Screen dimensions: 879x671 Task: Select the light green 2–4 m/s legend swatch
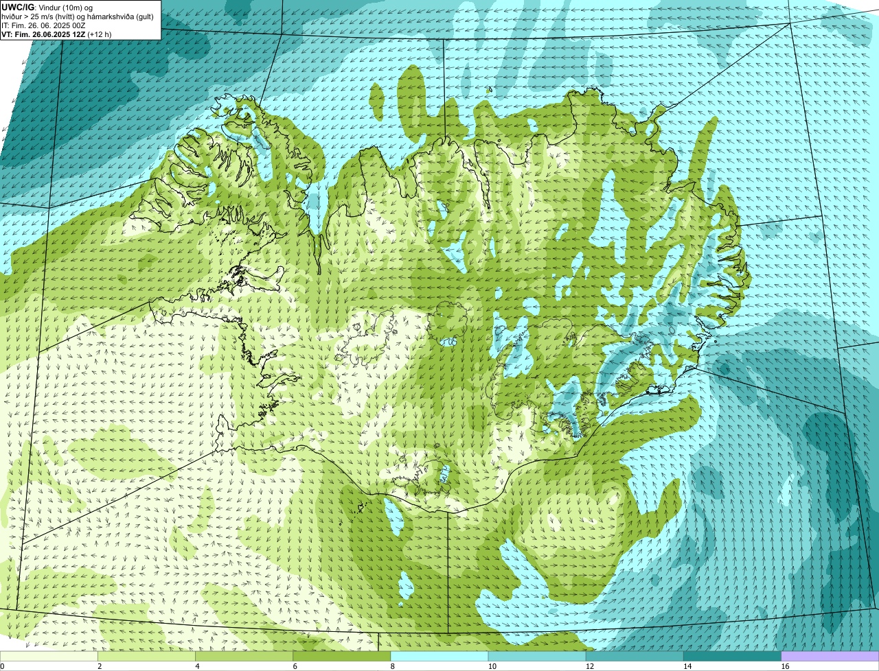[x=147, y=657]
